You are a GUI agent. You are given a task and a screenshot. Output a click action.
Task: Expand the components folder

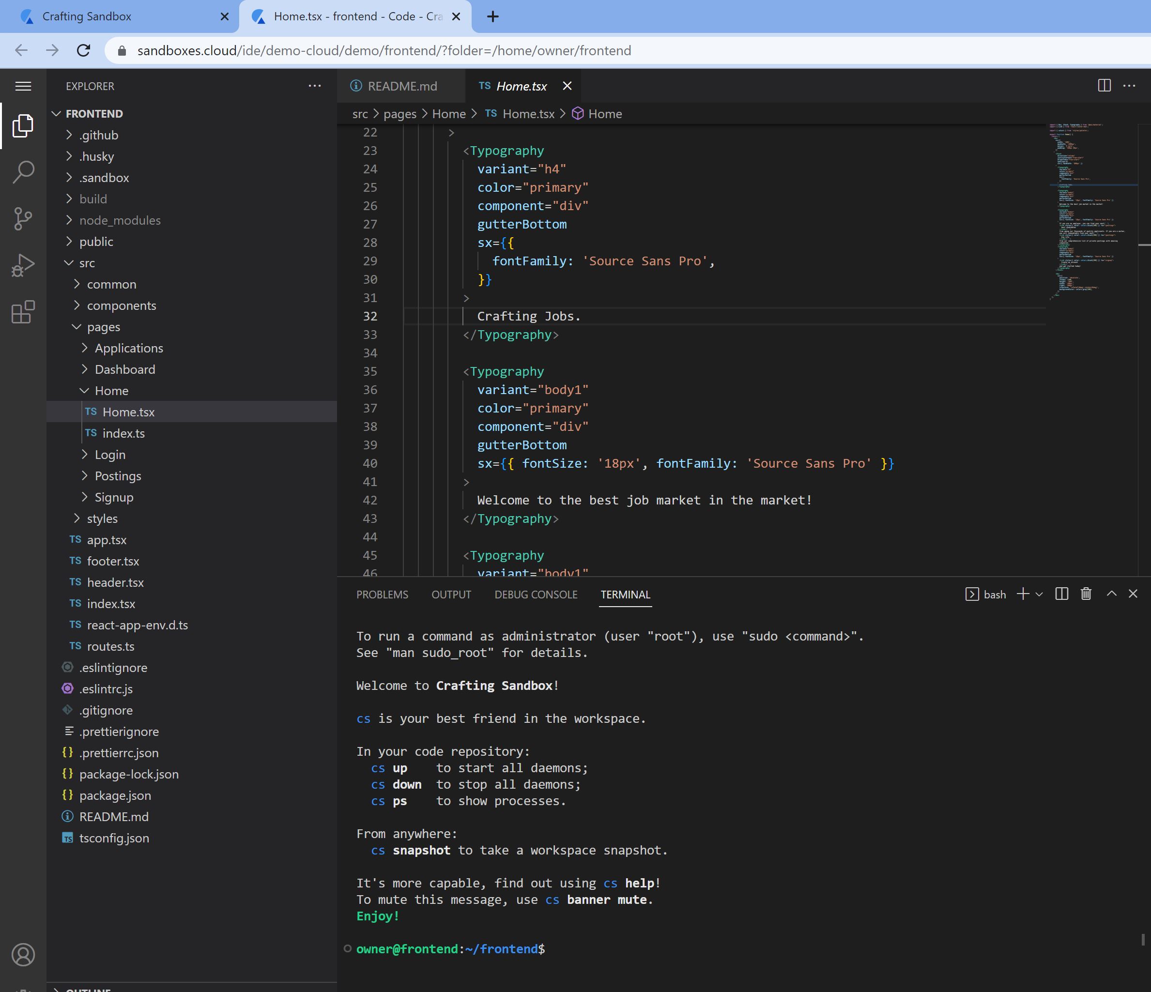click(121, 305)
